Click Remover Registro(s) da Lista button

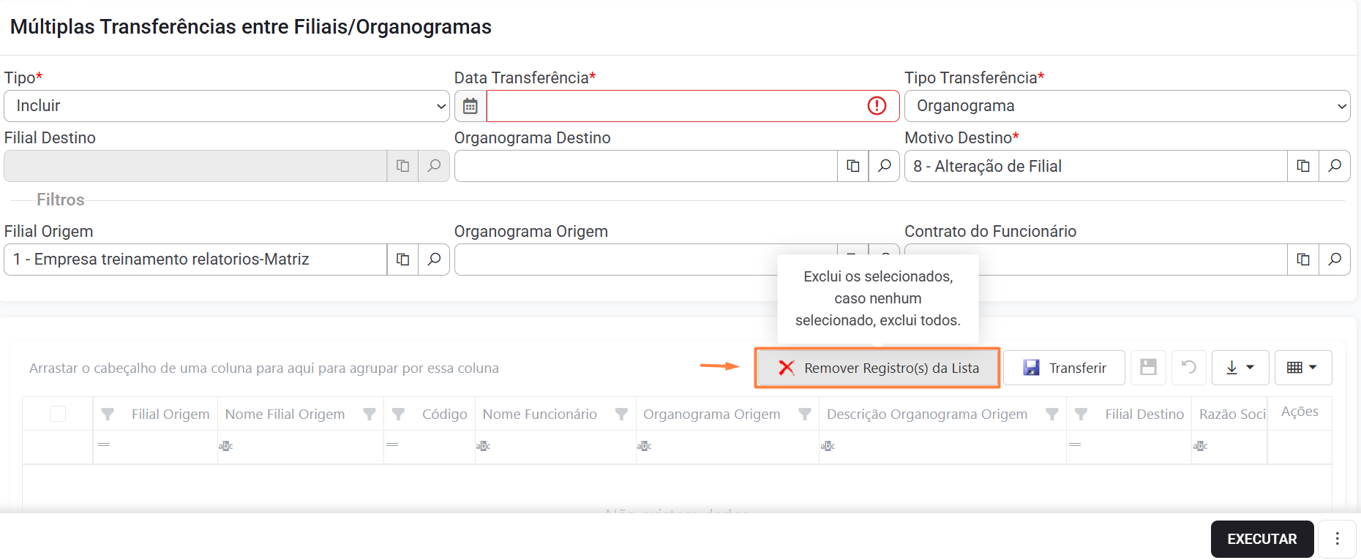pyautogui.click(x=877, y=368)
